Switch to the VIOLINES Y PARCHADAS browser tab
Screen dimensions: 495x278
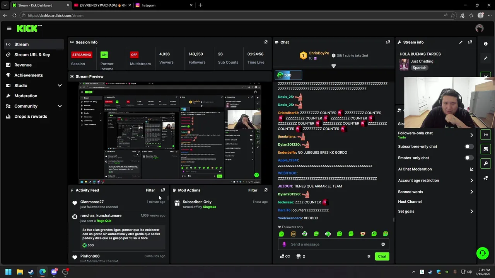click(x=102, y=5)
